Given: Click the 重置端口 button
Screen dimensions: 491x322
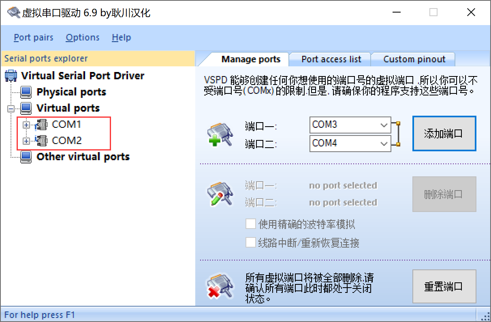Looking at the screenshot, I should pyautogui.click(x=444, y=286).
